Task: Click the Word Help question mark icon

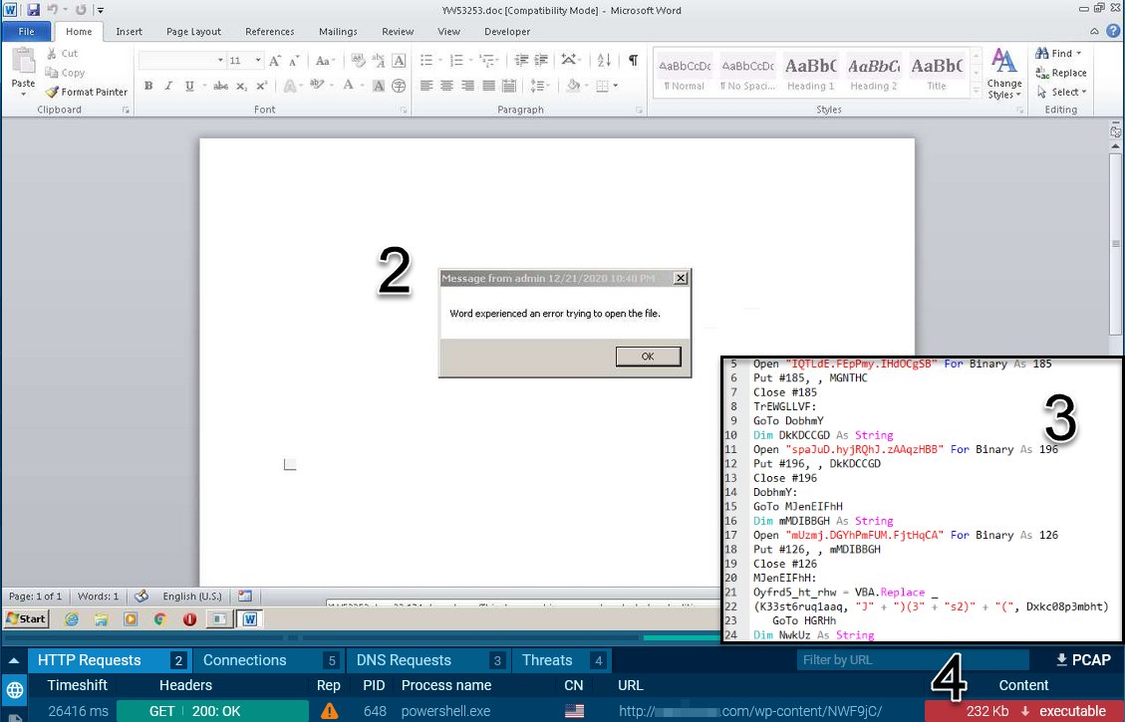Action: (x=1113, y=31)
